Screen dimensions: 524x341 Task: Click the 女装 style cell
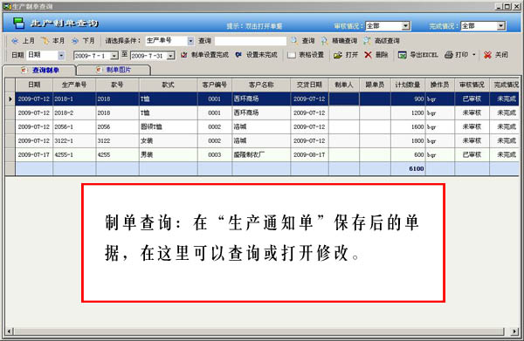point(168,140)
